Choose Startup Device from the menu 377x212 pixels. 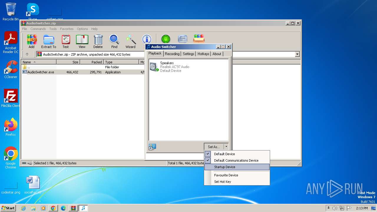tap(237, 167)
